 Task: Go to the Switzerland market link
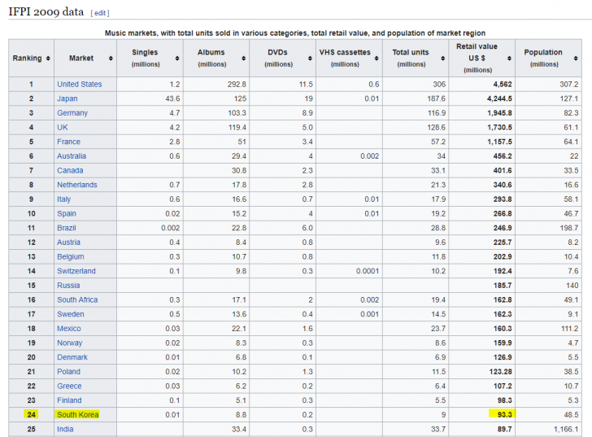click(x=76, y=271)
